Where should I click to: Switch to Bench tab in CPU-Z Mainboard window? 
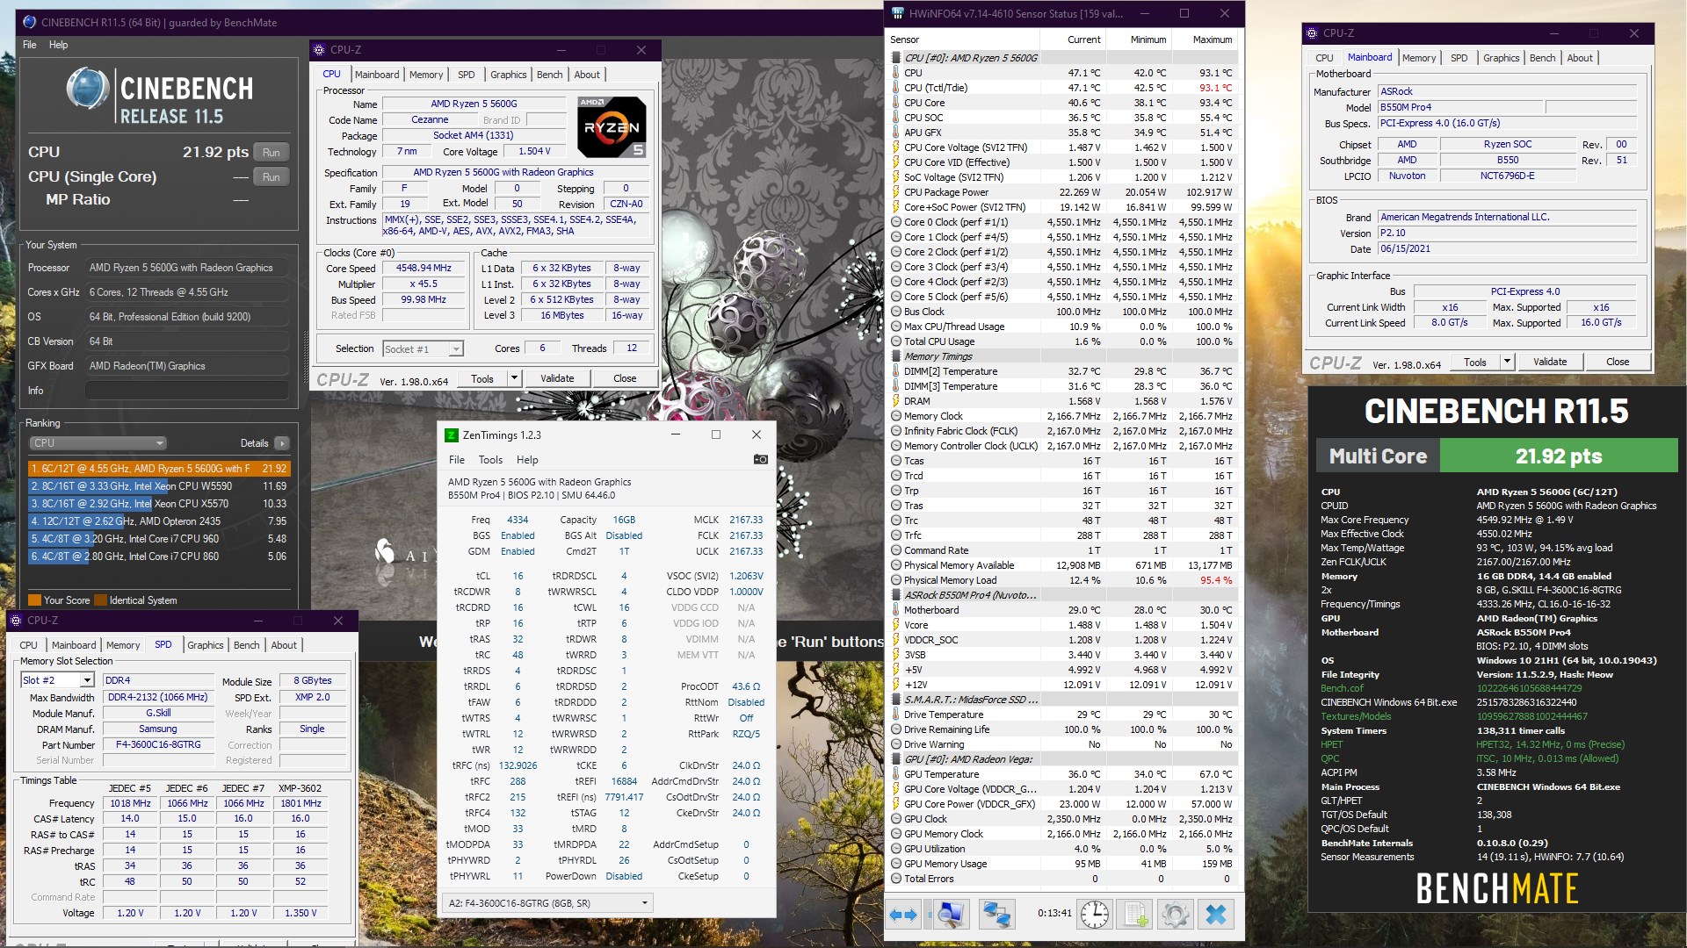point(1542,58)
